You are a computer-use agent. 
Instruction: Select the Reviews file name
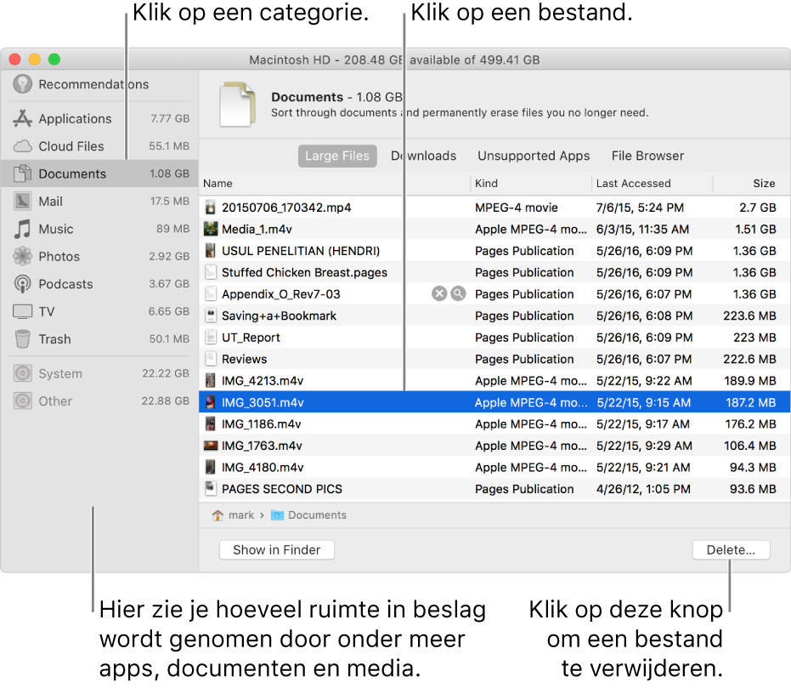244,359
